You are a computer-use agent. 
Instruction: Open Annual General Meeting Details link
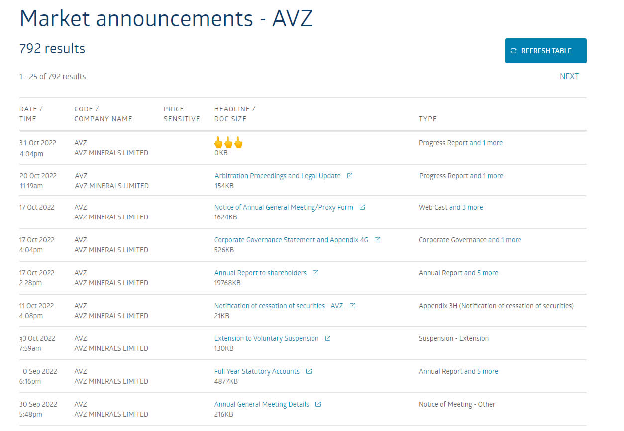261,404
